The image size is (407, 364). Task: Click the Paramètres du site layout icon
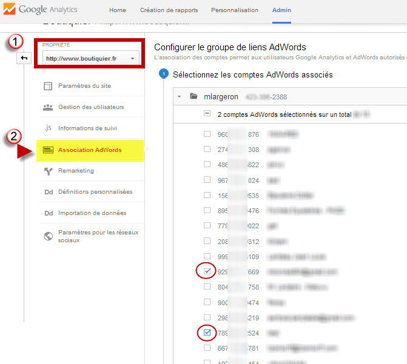[x=48, y=86]
